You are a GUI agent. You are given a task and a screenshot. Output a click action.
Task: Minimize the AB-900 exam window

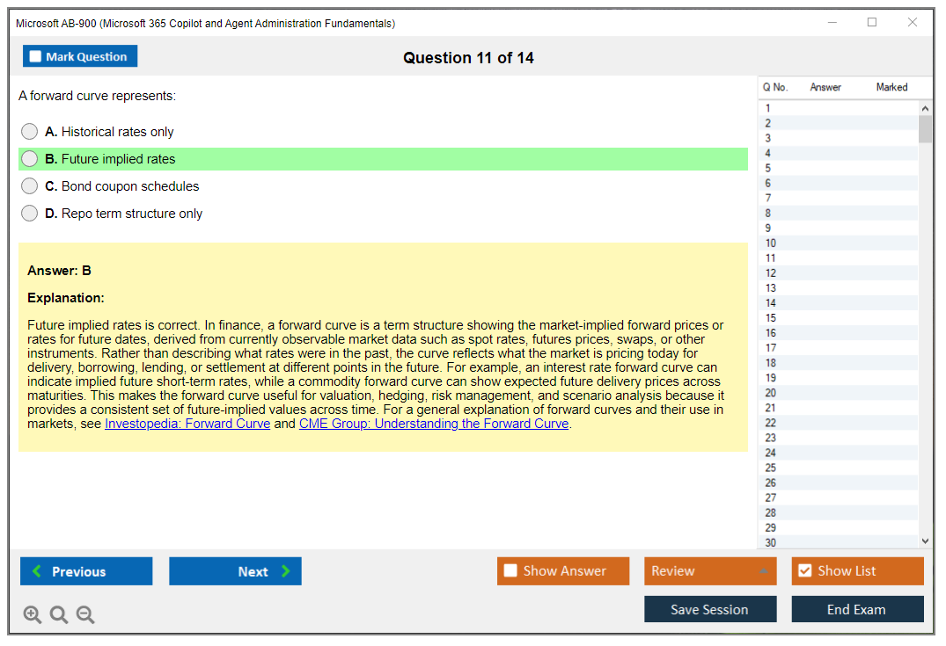click(x=832, y=22)
